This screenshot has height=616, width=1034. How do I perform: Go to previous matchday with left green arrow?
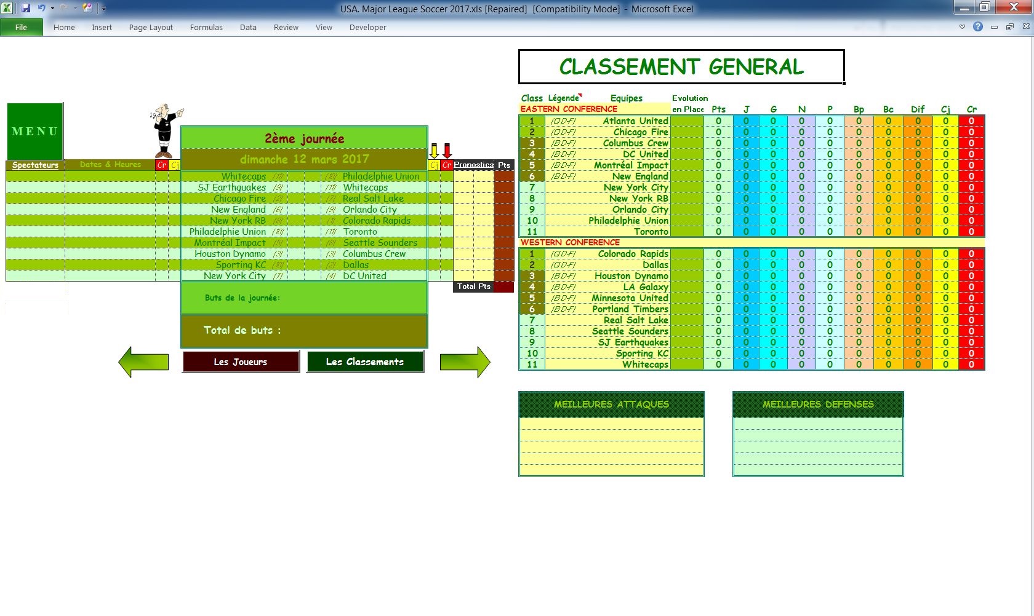pos(143,362)
